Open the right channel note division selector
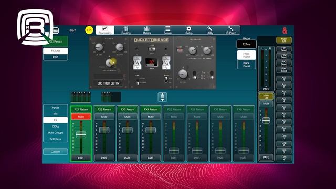Image resolution: width=336 pixels, height=189 pixels. pos(166,63)
